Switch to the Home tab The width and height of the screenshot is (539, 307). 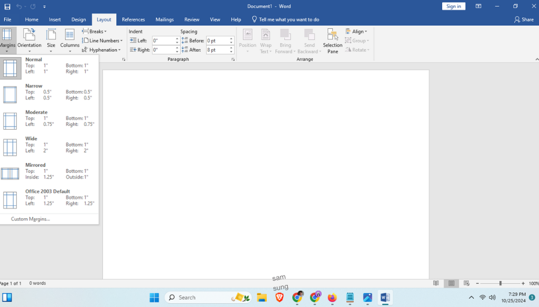(32, 19)
